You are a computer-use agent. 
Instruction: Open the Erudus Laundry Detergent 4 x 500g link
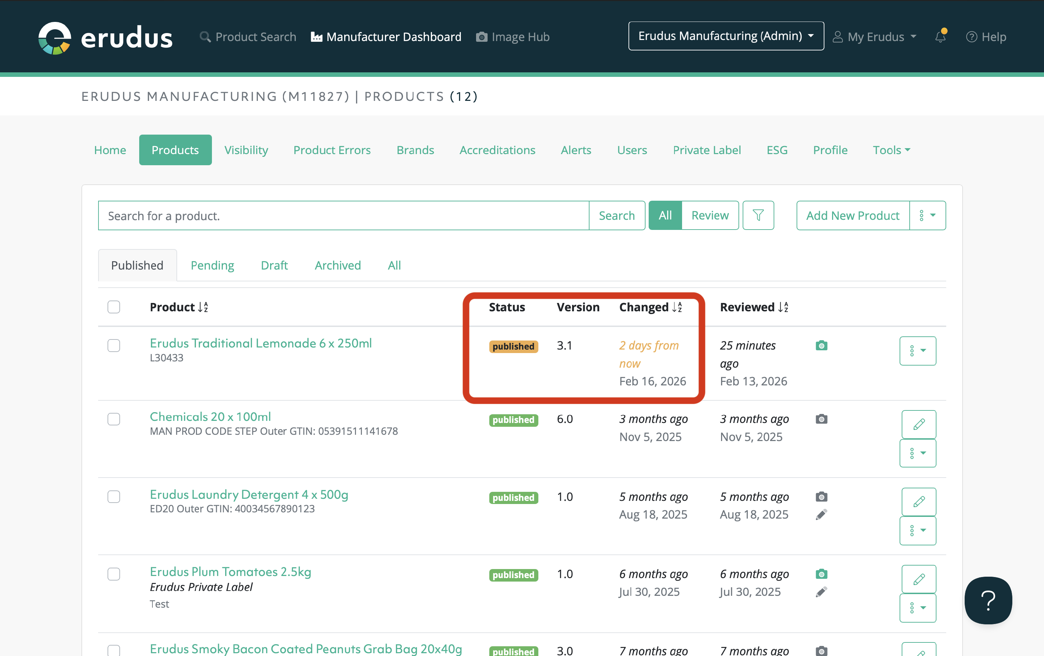coord(249,494)
